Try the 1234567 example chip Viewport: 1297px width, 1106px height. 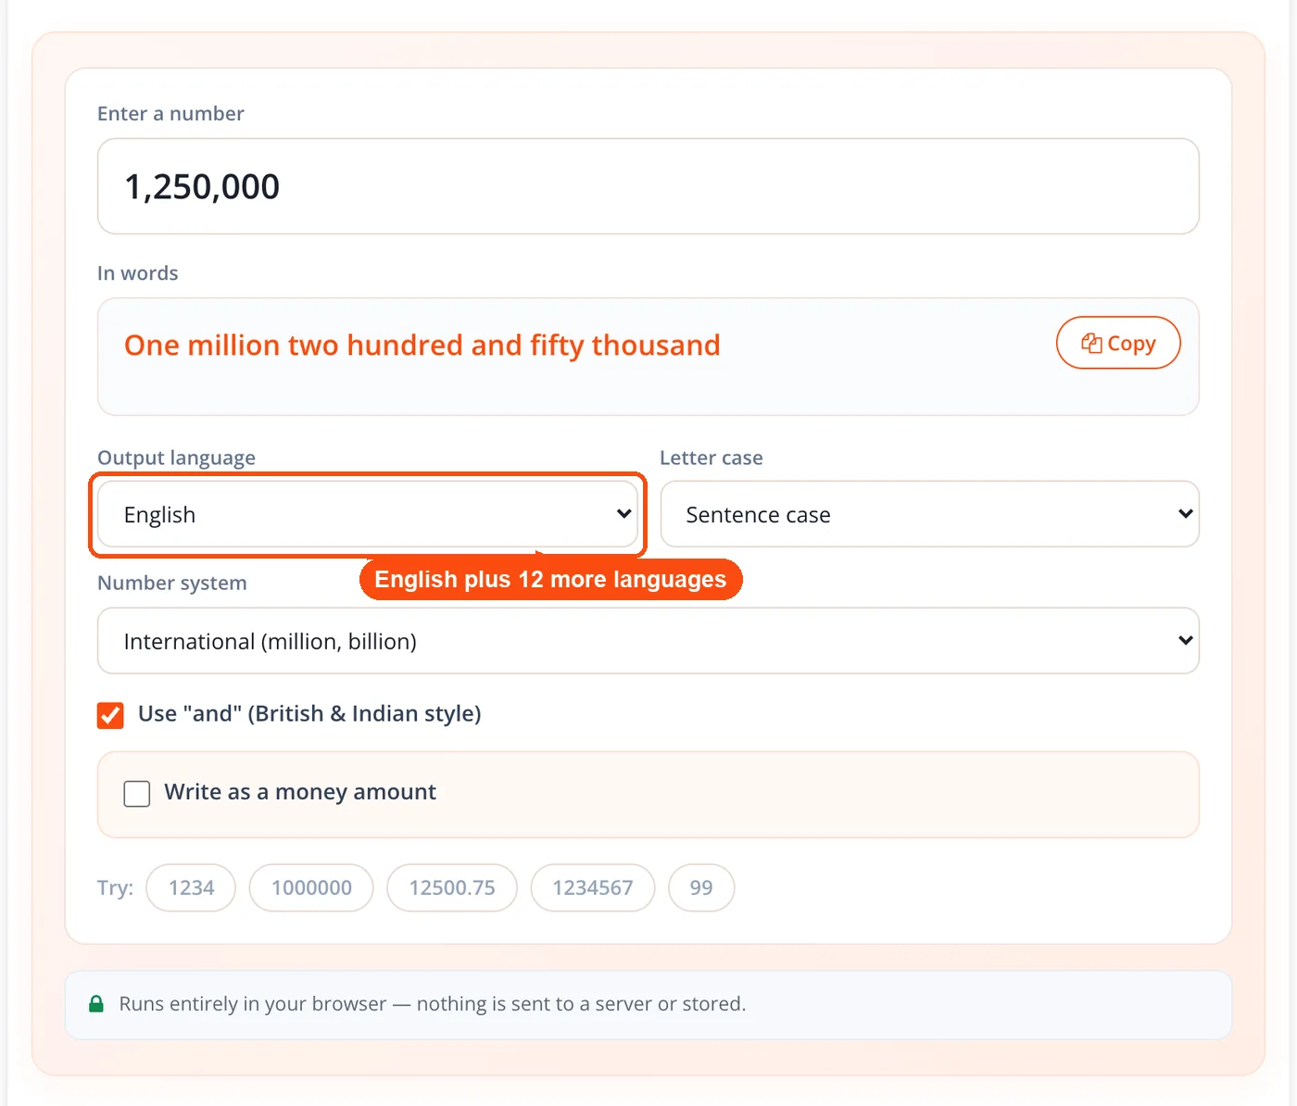point(593,887)
